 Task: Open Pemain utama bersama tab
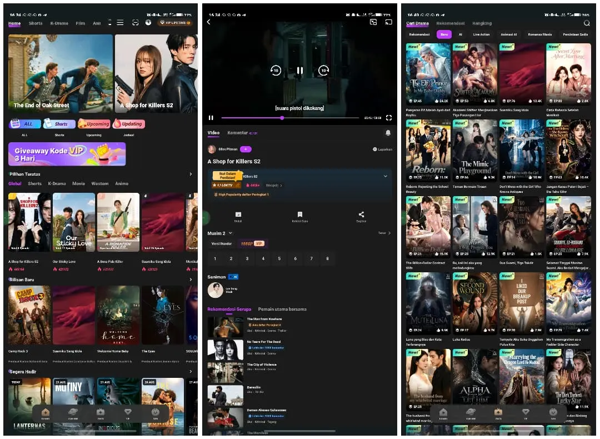282,310
